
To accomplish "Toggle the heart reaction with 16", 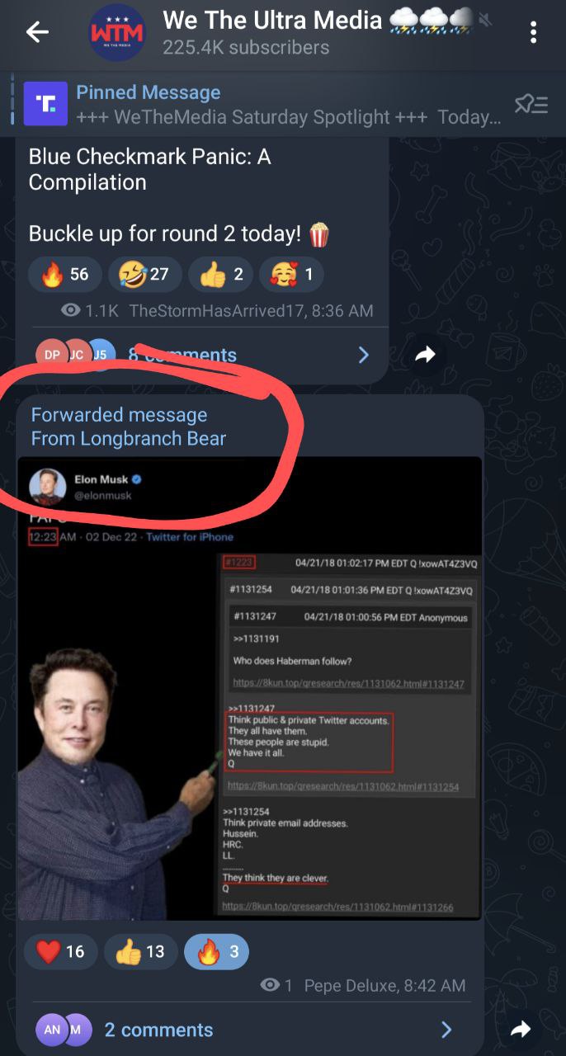I will pos(61,951).
